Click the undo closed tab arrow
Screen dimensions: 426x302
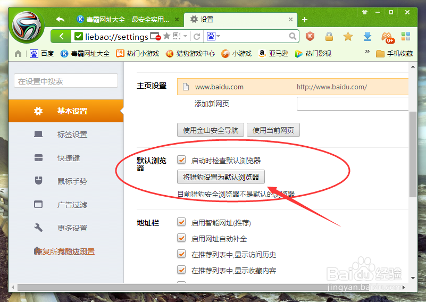60,20
